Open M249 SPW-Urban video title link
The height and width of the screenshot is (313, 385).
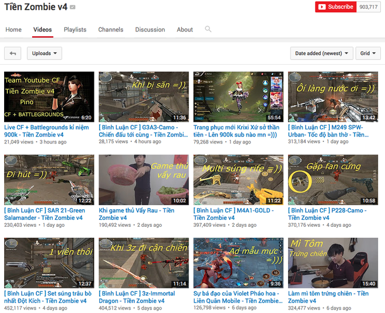(x=328, y=131)
